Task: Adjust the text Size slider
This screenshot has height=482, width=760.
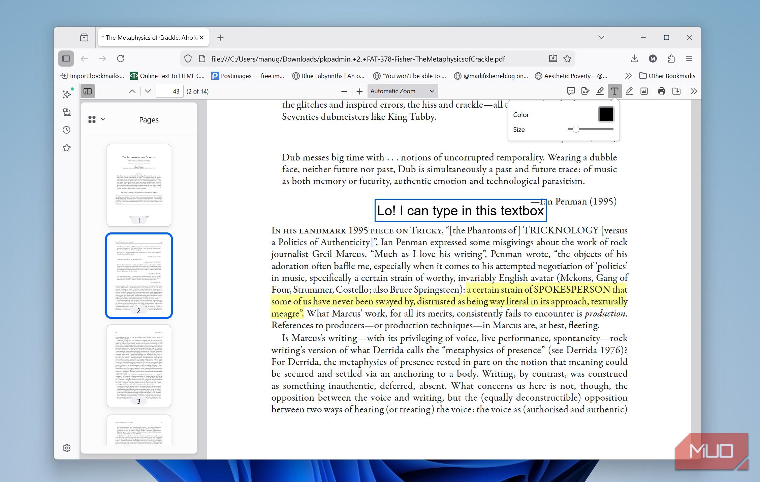Action: (x=591, y=129)
